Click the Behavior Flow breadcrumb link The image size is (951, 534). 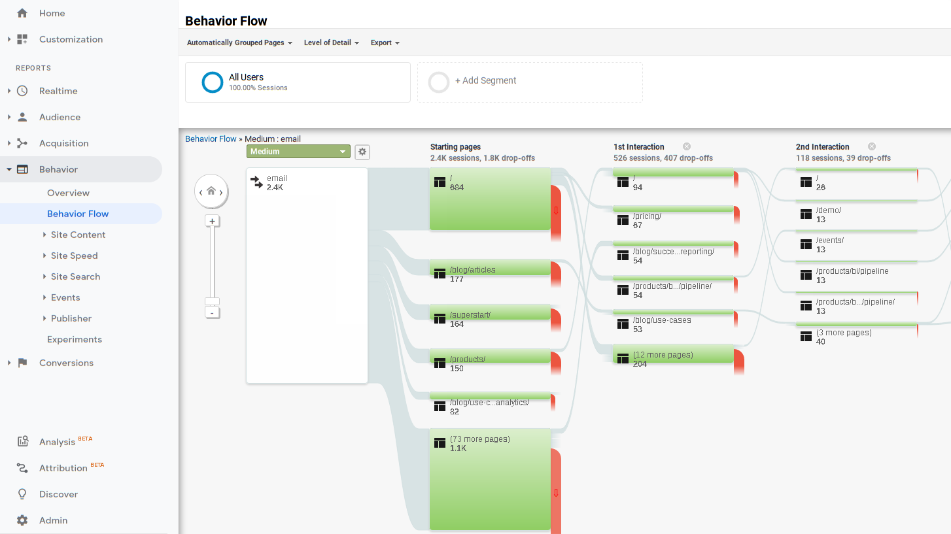[211, 139]
